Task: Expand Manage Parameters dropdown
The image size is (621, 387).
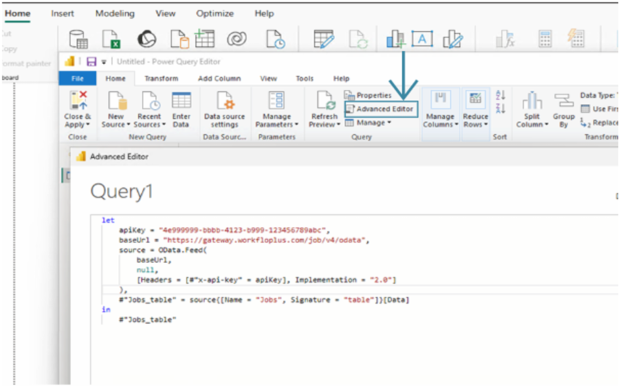Action: [276, 110]
